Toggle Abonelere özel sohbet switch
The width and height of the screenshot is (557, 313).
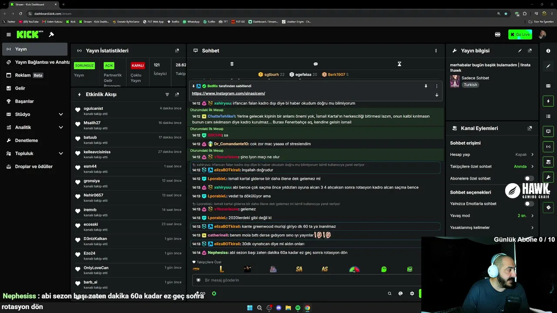click(529, 178)
